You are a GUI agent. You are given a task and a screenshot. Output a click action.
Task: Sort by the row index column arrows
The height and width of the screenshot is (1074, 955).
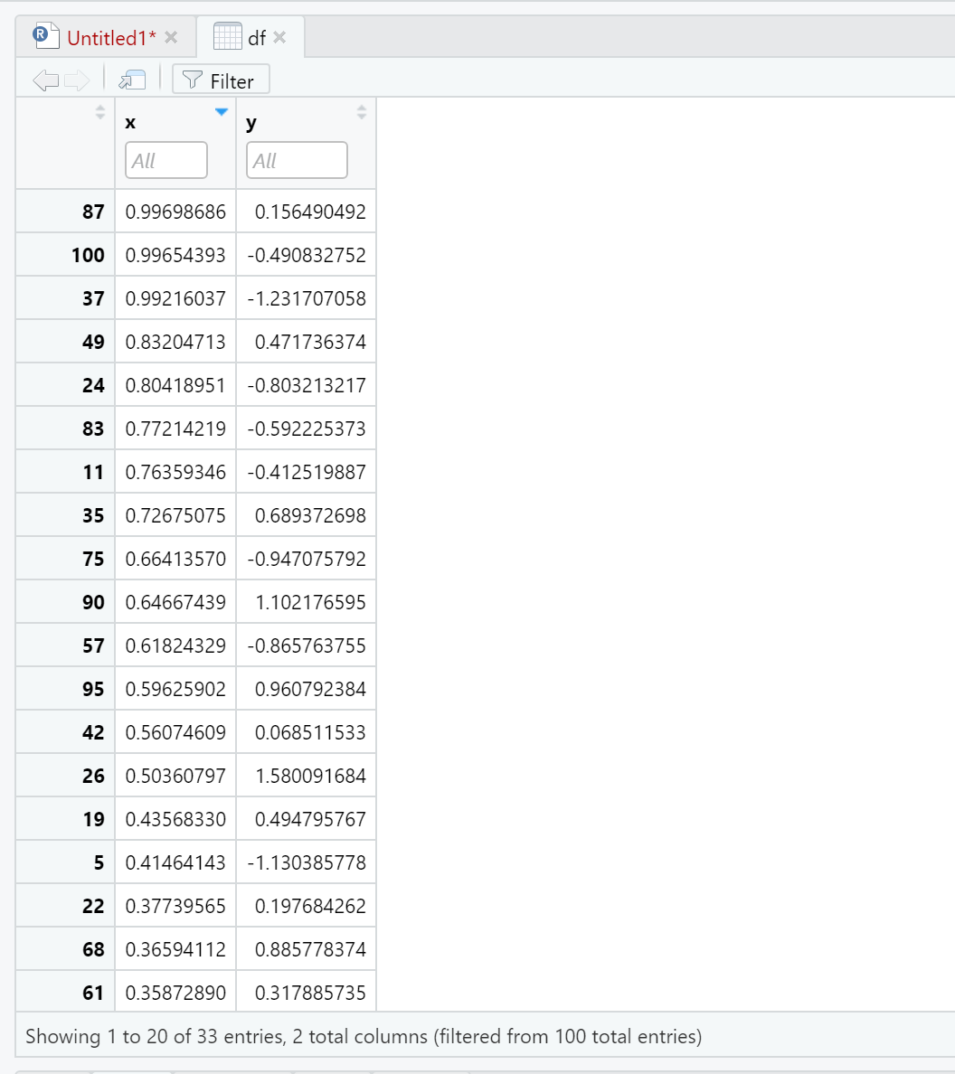tap(100, 112)
